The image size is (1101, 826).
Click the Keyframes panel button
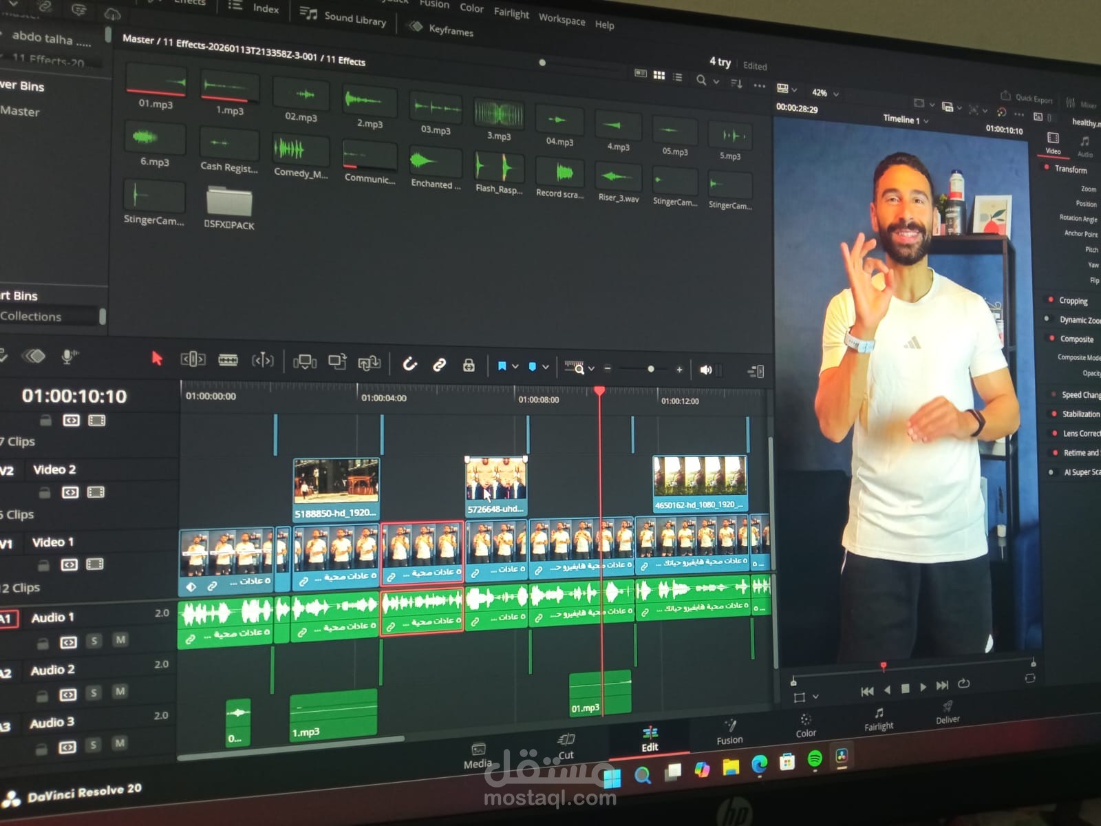pos(440,29)
